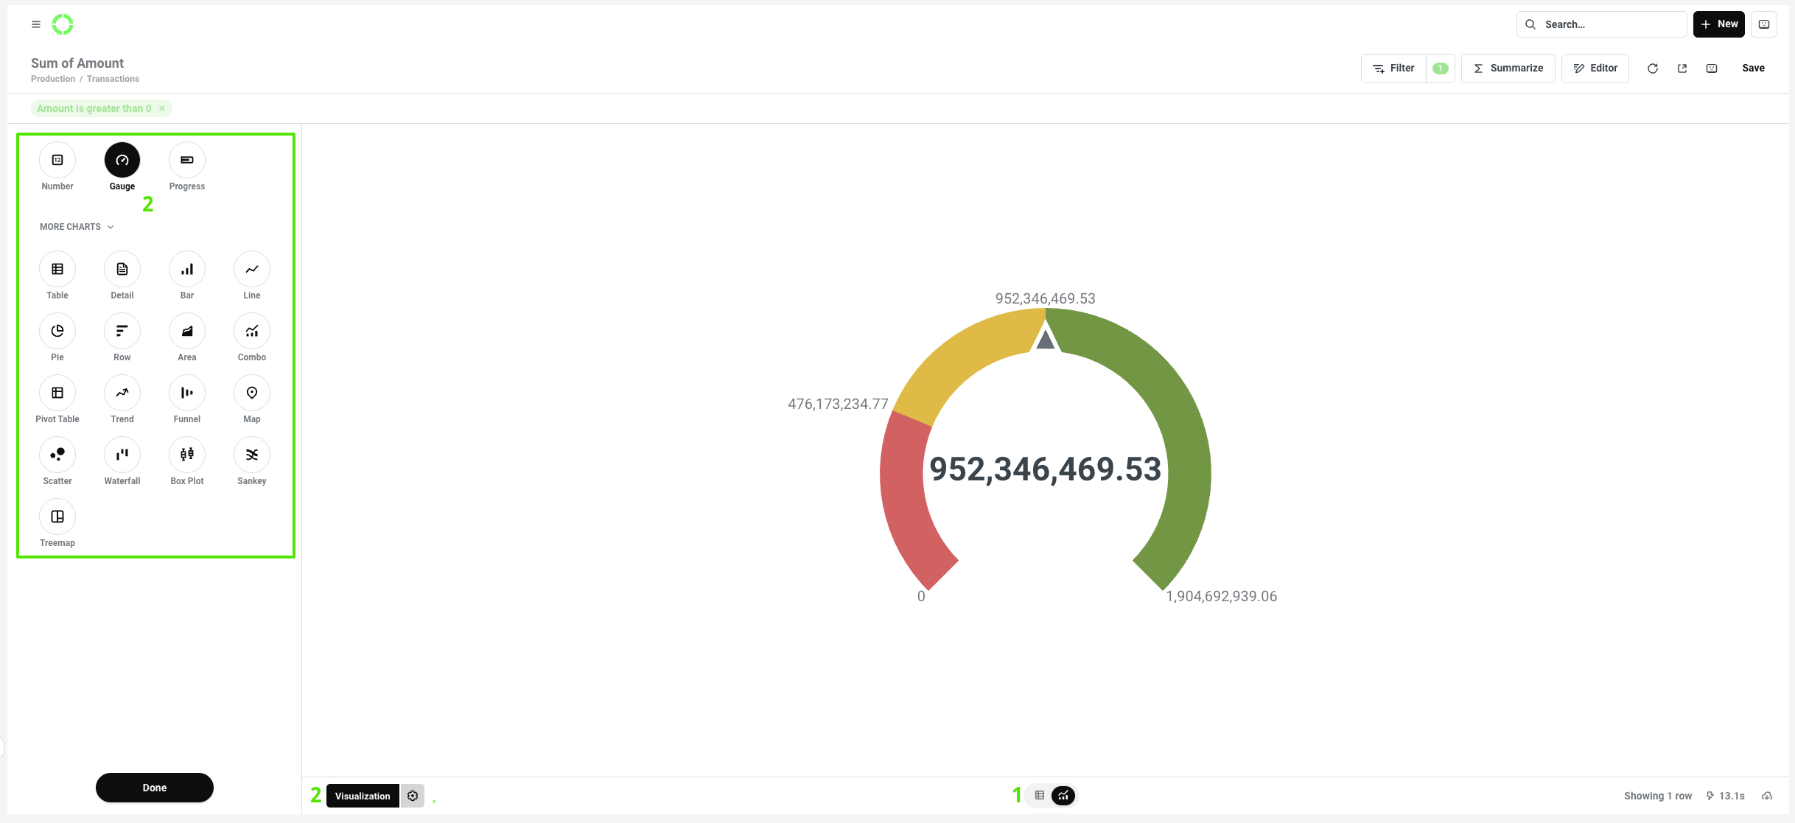Select the Funnel chart icon

coord(187,393)
